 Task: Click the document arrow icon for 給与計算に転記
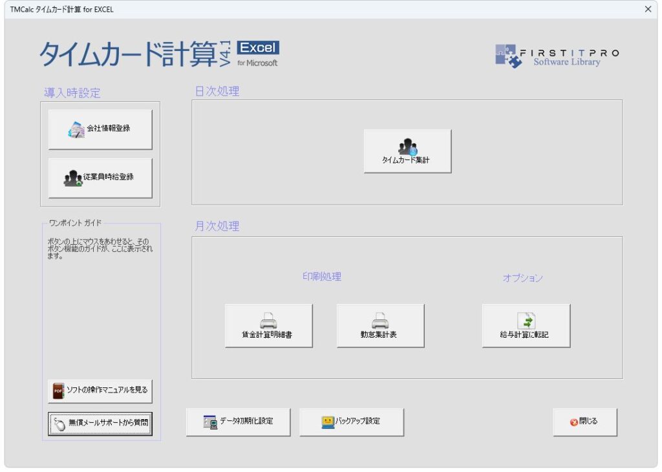pyautogui.click(x=526, y=321)
